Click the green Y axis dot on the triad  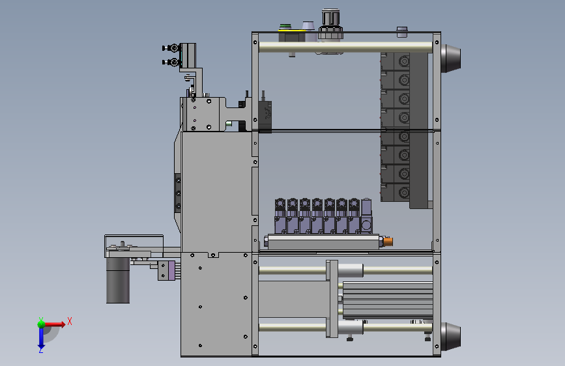pos(41,324)
